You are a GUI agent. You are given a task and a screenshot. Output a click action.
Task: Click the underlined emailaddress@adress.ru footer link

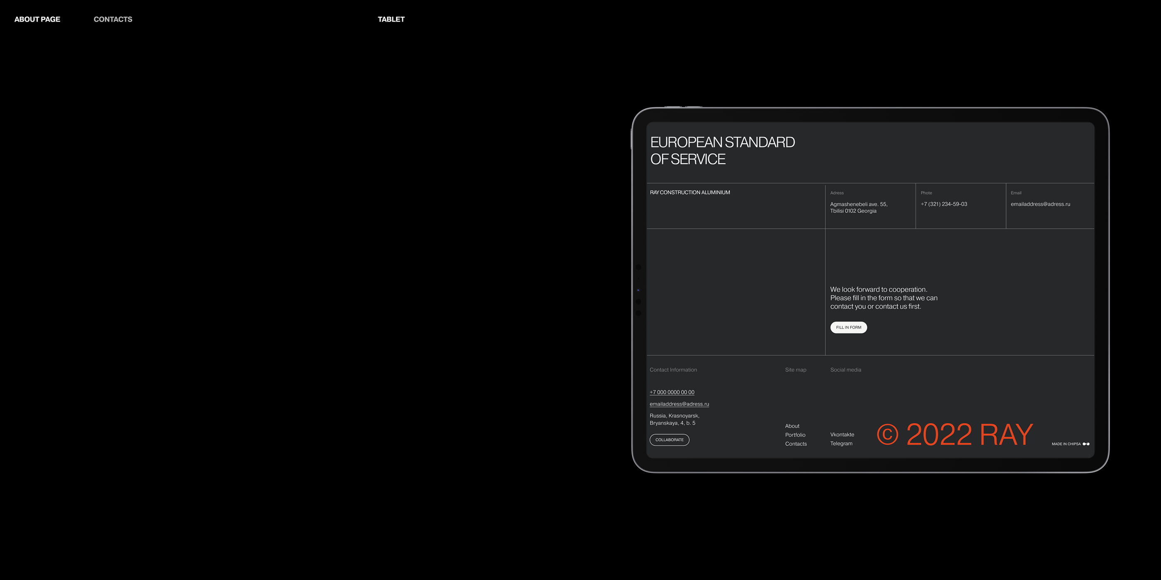[x=679, y=404]
